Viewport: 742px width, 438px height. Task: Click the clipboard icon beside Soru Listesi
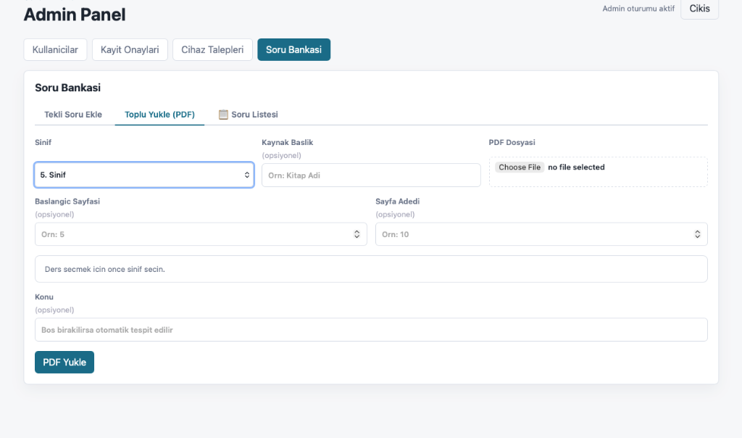[223, 115]
